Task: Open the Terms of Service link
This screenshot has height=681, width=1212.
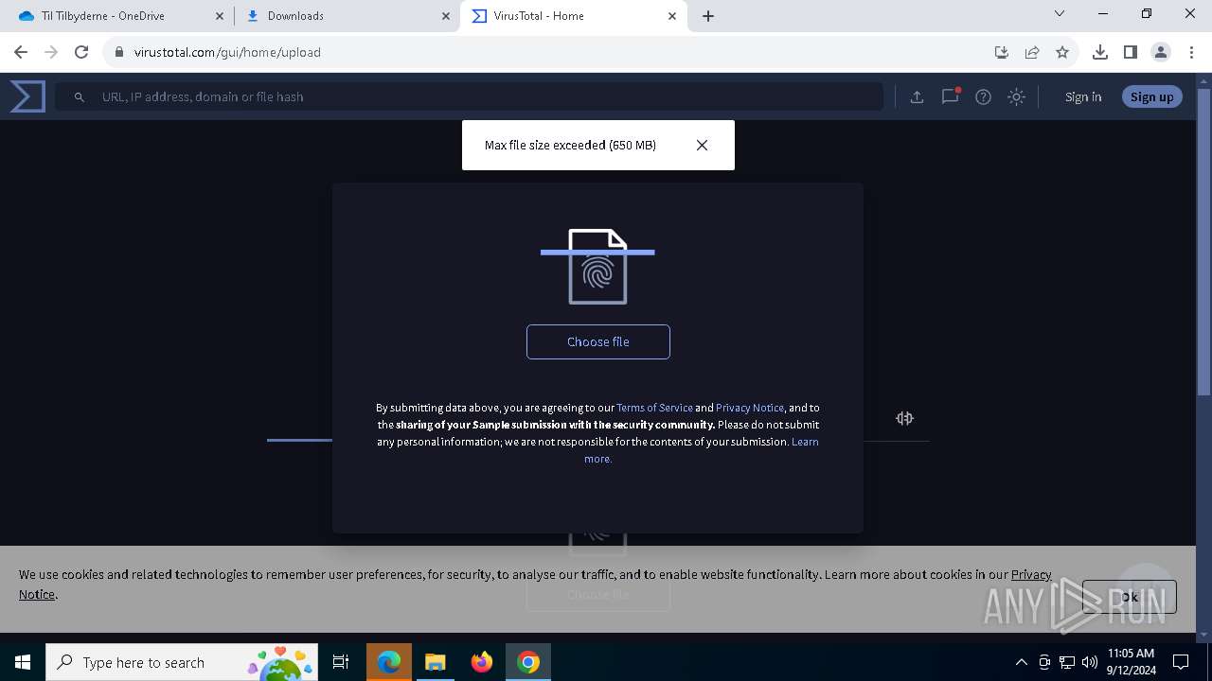Action: (x=654, y=408)
